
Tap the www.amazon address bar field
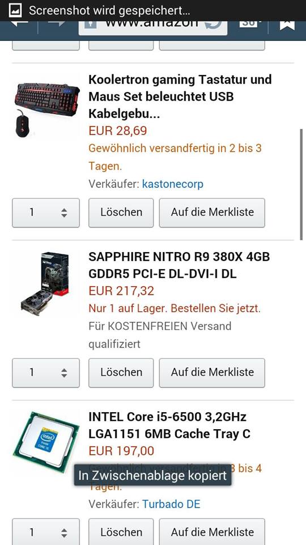point(153,27)
